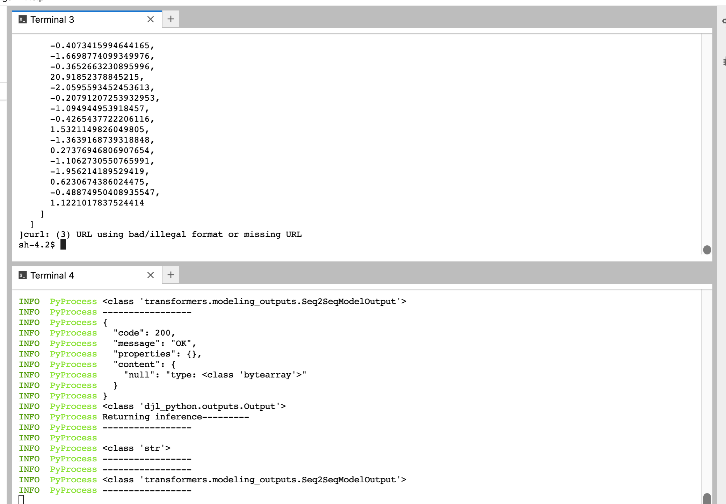Screen dimensions: 726x504
Task: Click the sh-4.2$ prompt cursor
Action: (x=63, y=245)
